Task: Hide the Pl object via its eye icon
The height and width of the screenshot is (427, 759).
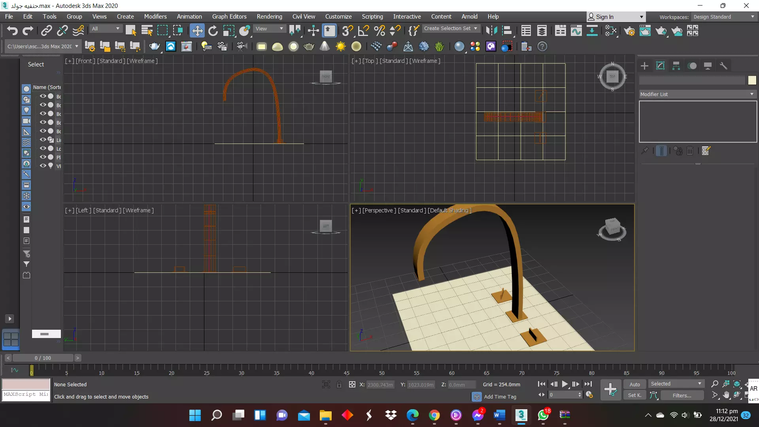Action: click(x=43, y=157)
